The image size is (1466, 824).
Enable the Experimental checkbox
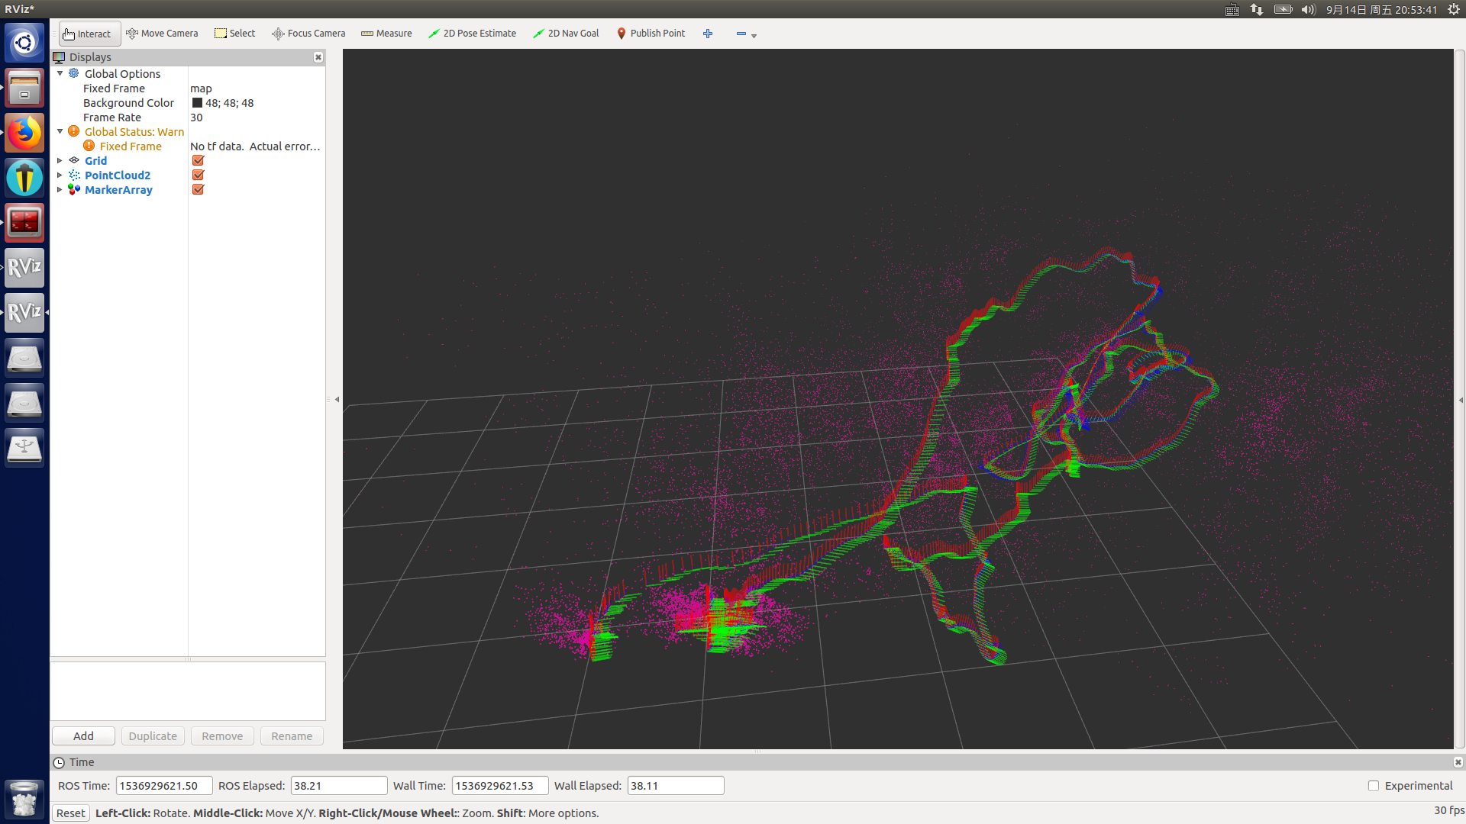click(1374, 786)
